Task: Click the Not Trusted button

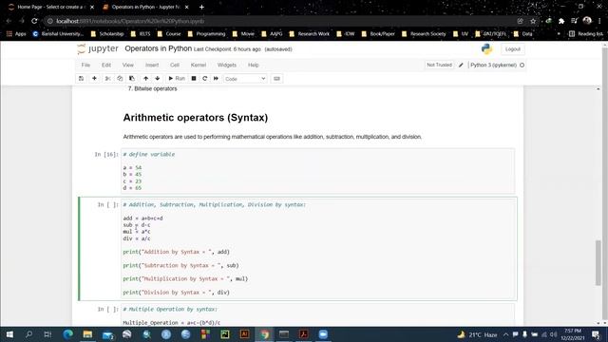Action: click(x=439, y=66)
